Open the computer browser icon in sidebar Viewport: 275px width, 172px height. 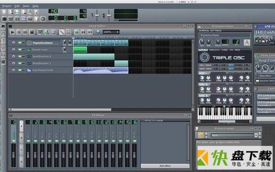point(3,61)
